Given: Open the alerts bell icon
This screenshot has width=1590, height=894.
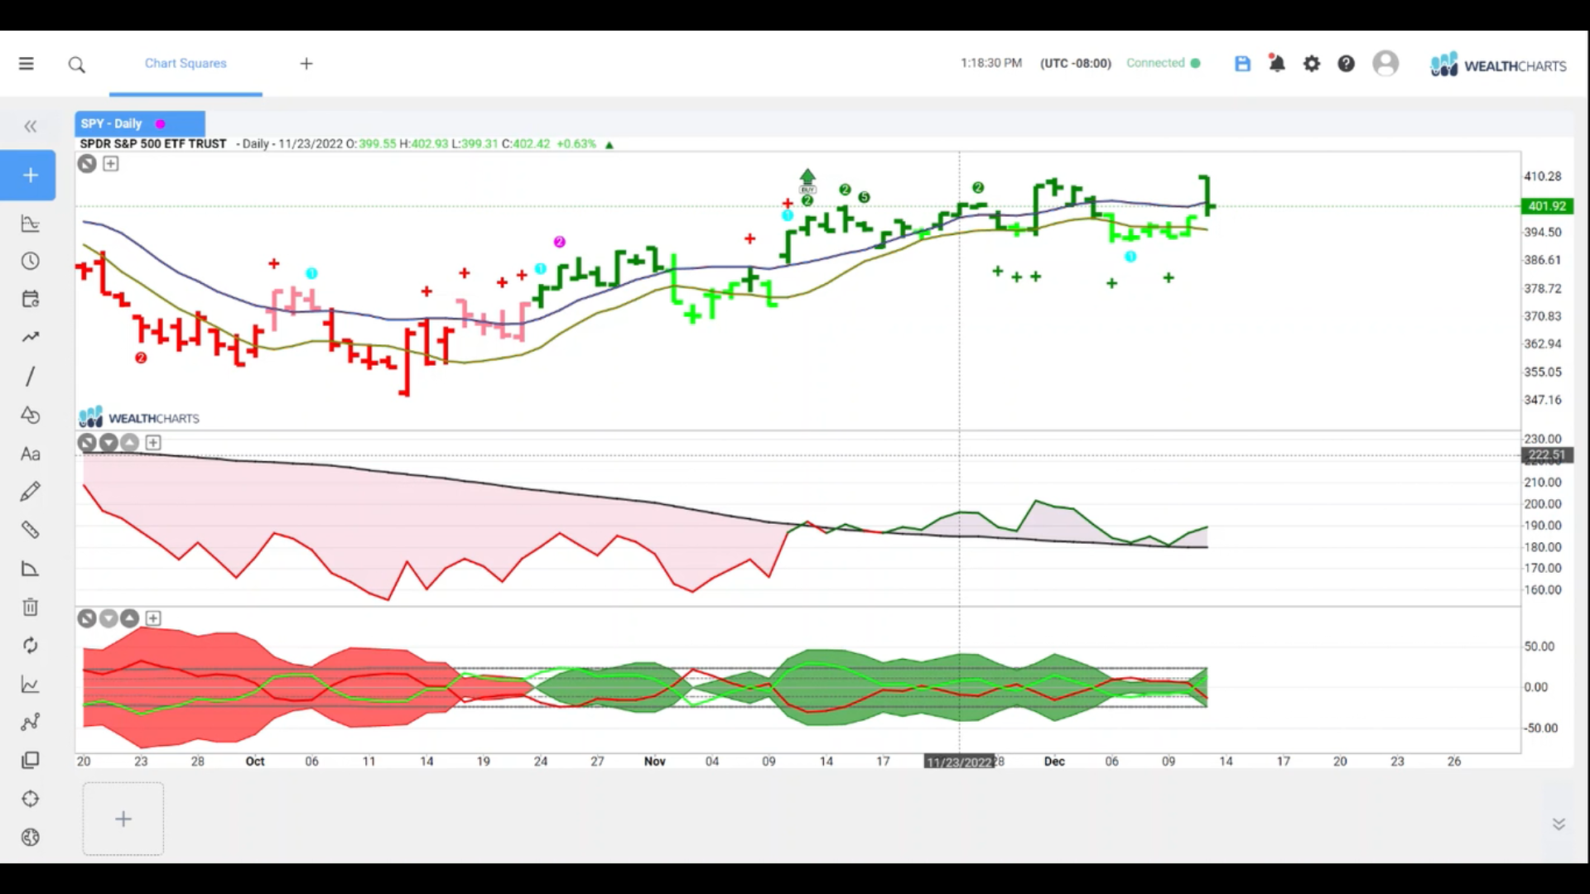Looking at the screenshot, I should click(x=1277, y=64).
